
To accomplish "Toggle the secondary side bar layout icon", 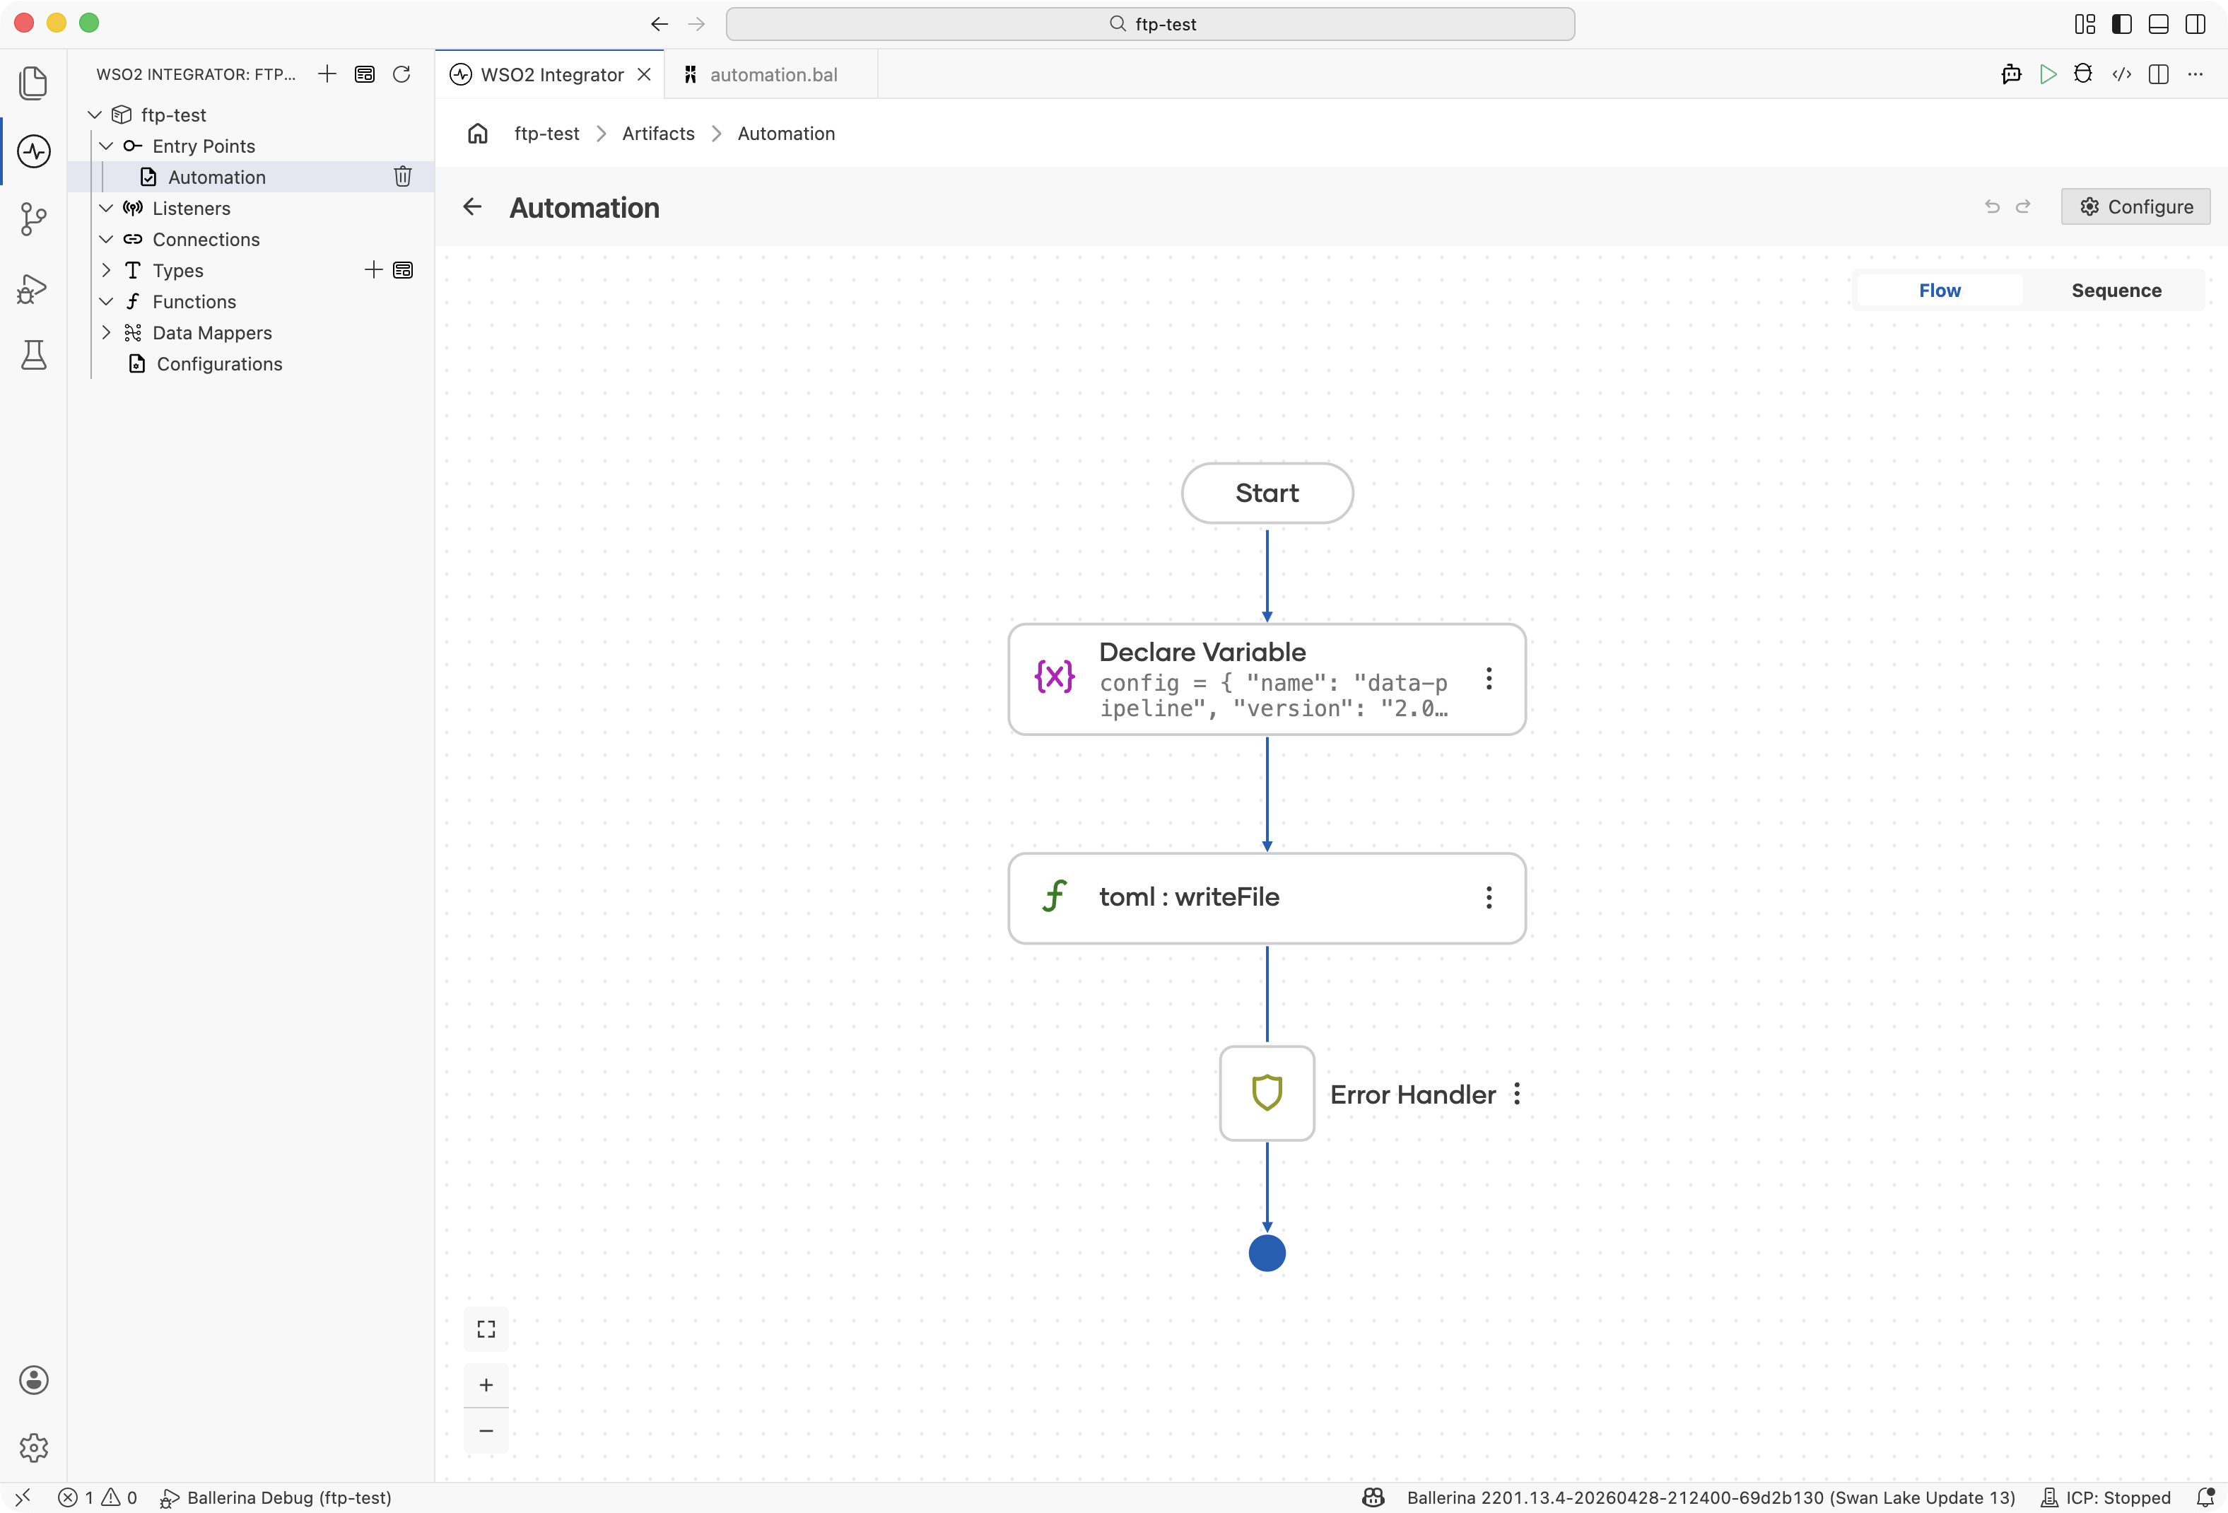I will [2195, 24].
